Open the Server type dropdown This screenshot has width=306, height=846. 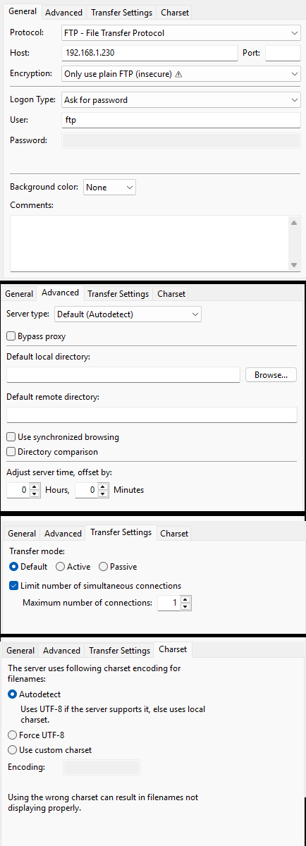pos(128,314)
